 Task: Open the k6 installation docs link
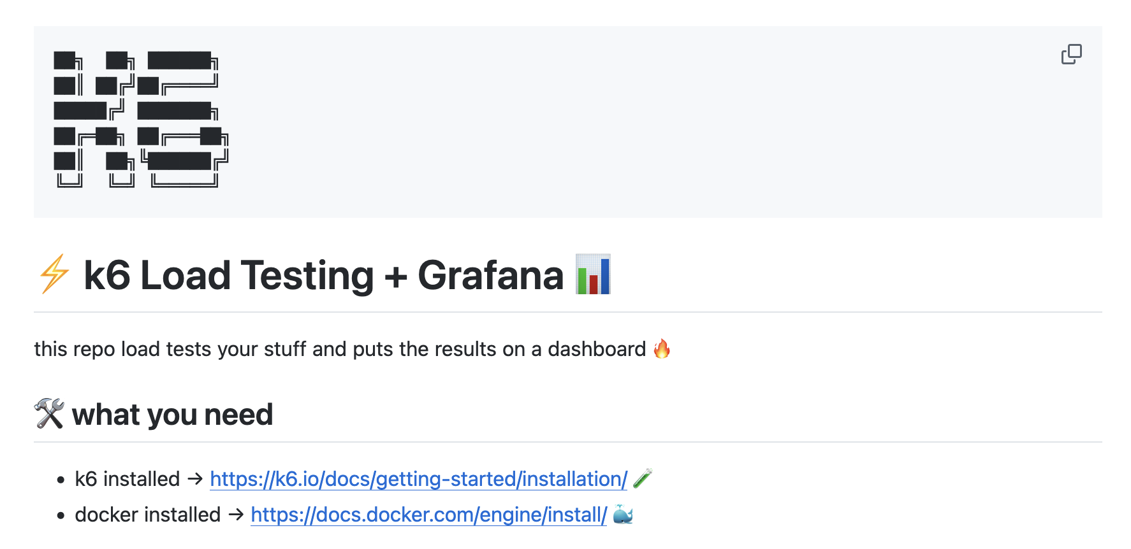[418, 479]
